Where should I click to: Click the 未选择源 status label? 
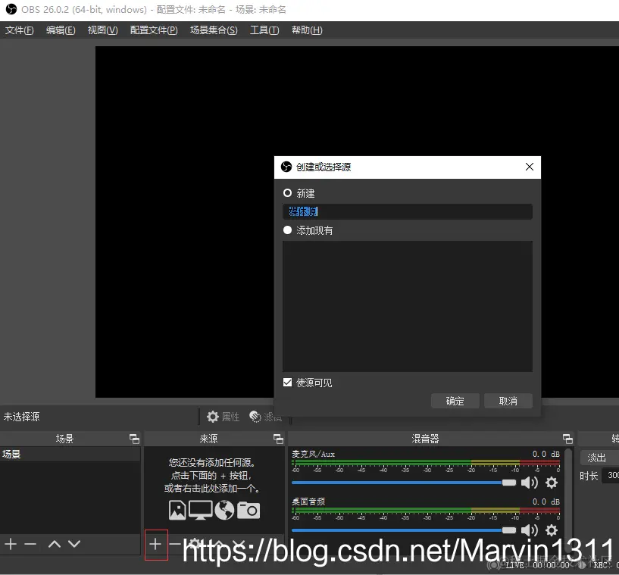coord(22,417)
